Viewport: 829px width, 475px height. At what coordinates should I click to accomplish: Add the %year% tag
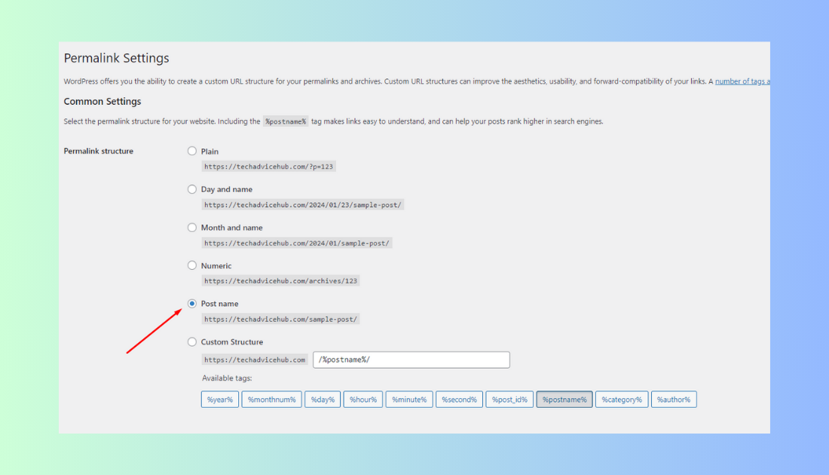click(x=220, y=400)
